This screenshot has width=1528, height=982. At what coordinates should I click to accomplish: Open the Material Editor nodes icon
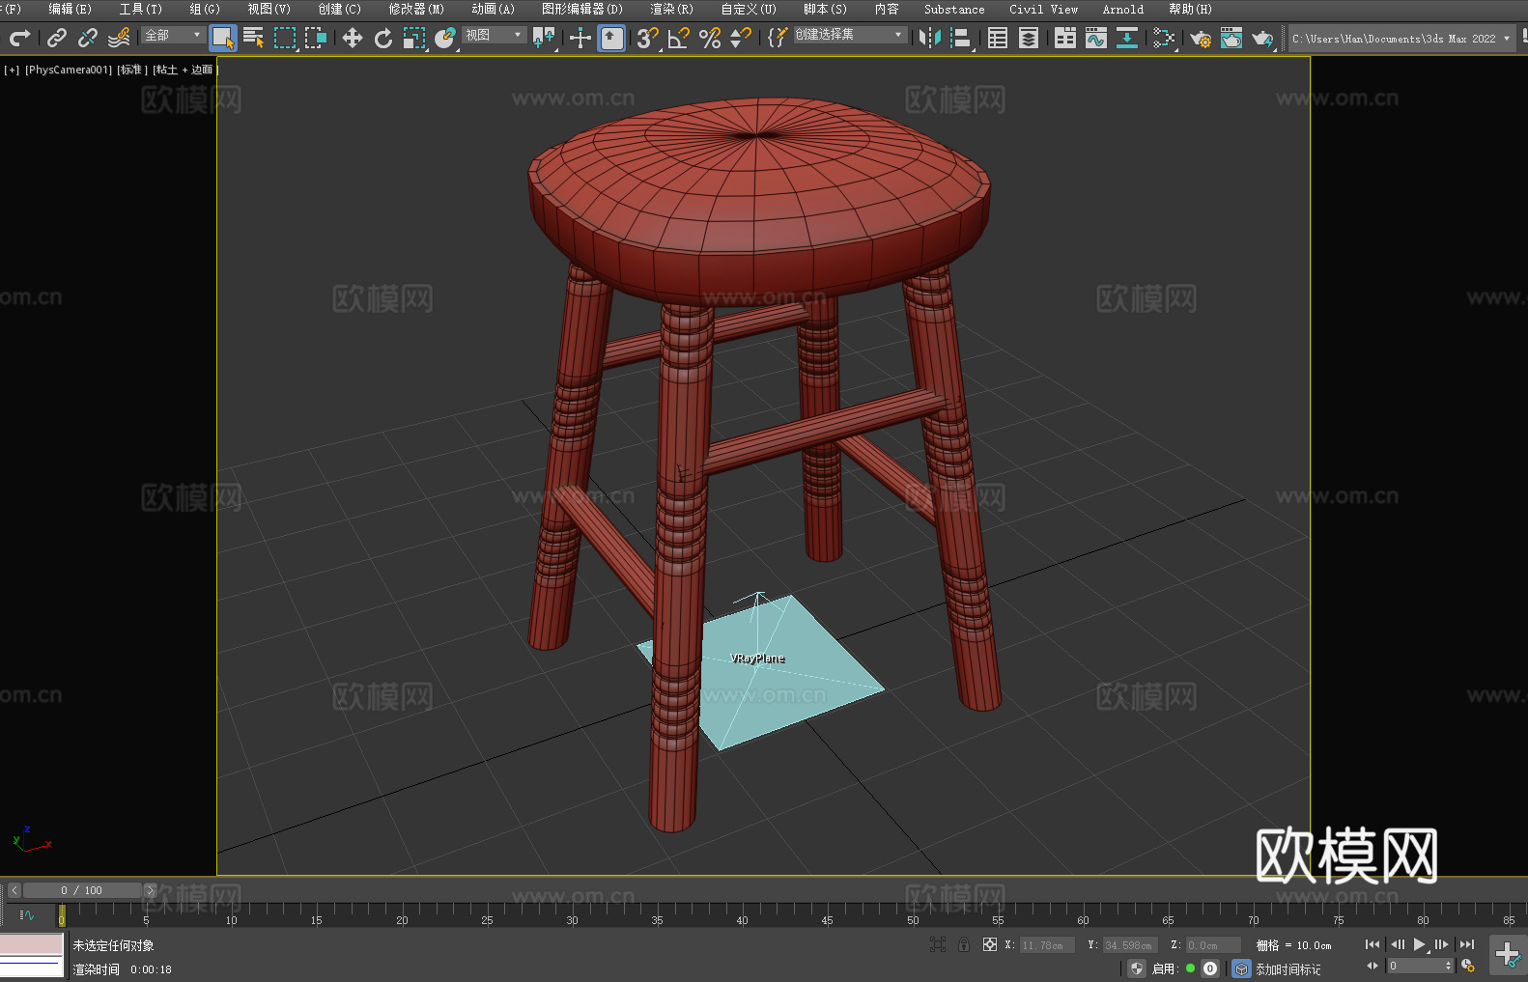click(1164, 38)
